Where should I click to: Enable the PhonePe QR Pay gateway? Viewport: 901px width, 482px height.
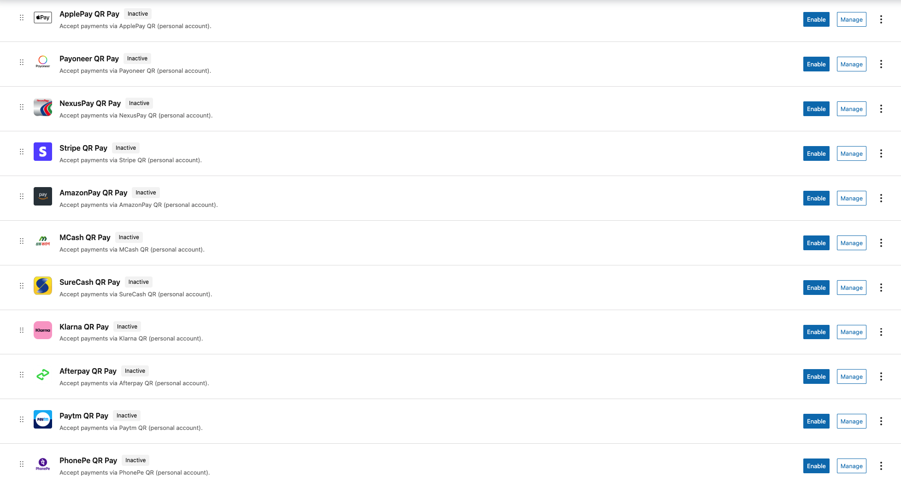pyautogui.click(x=816, y=466)
